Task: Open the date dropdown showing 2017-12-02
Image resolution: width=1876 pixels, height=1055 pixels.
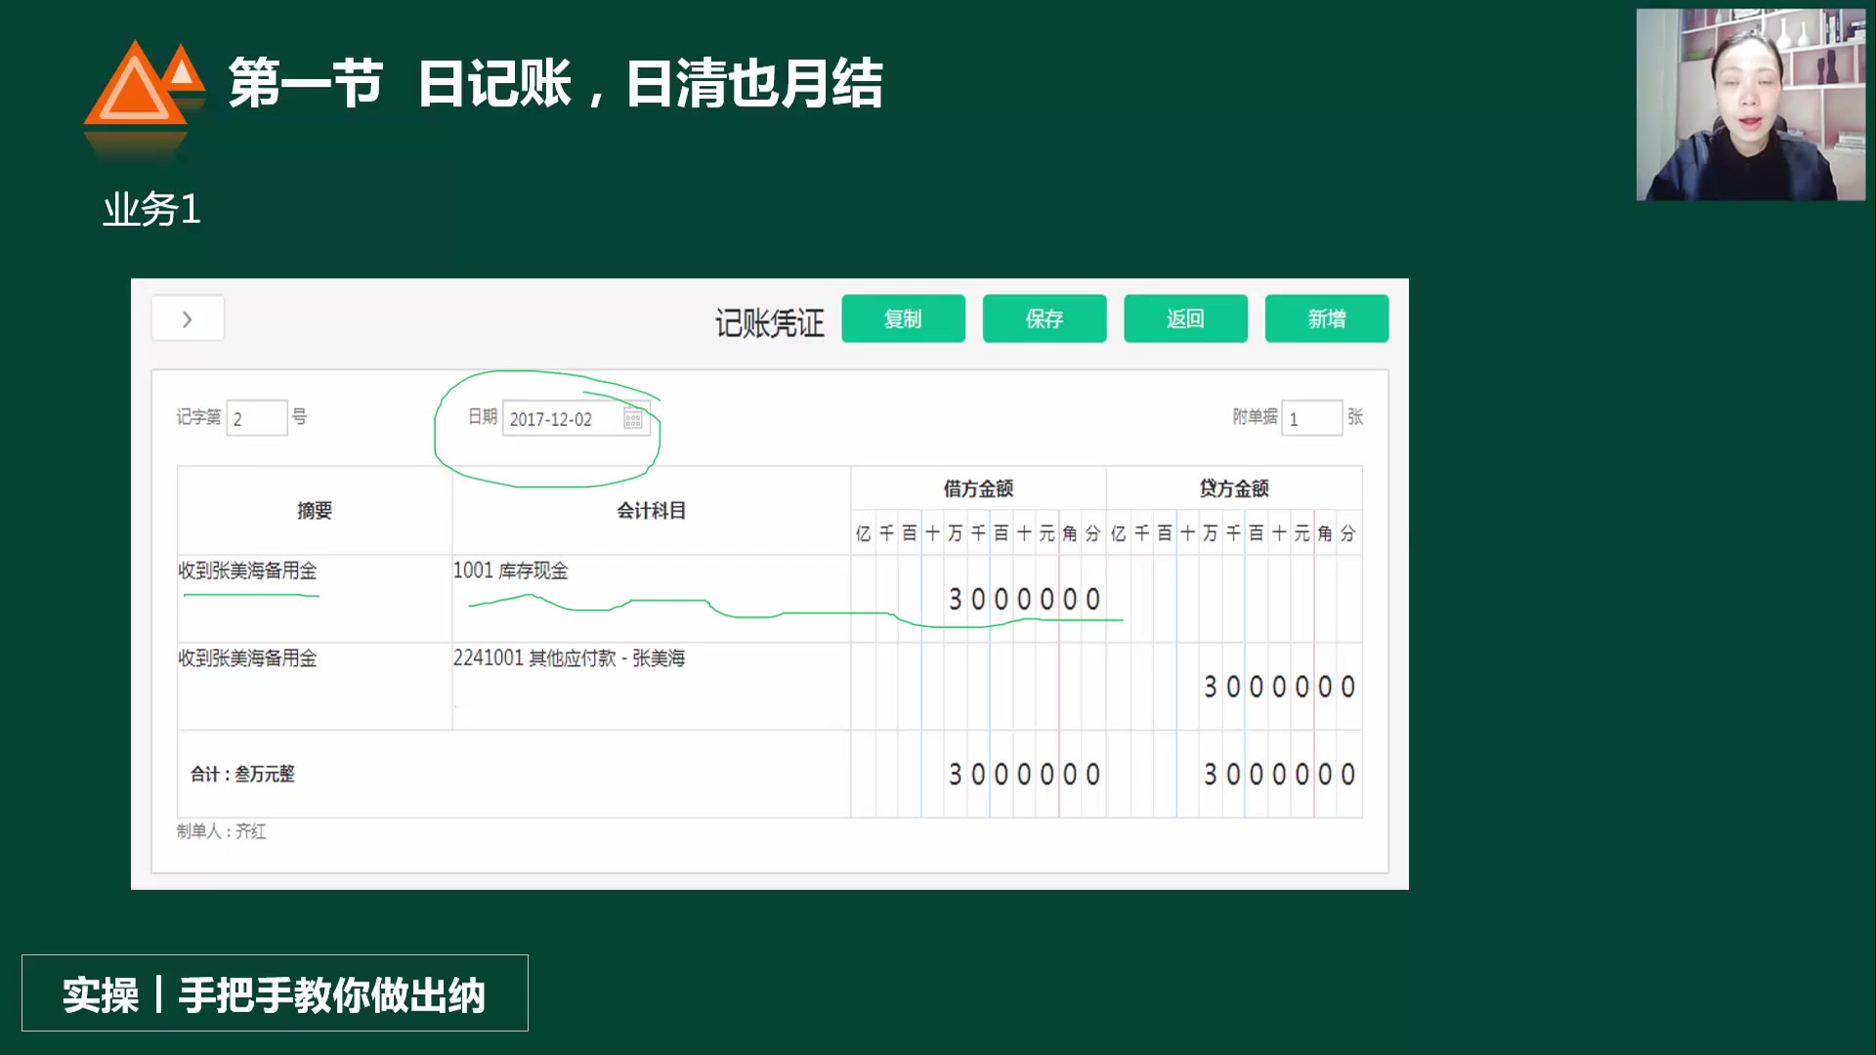Action: click(x=567, y=418)
